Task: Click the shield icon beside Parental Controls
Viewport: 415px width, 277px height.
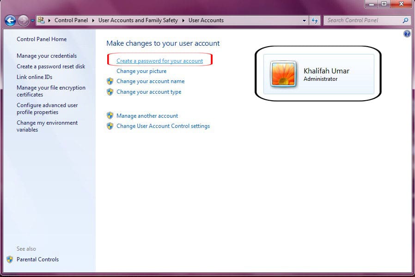Action: [x=10, y=259]
